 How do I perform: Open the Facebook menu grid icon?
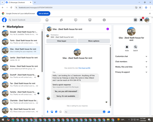pos(135,20)
